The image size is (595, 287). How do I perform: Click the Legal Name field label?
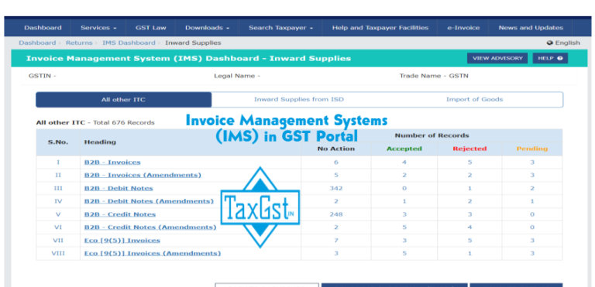pos(237,76)
